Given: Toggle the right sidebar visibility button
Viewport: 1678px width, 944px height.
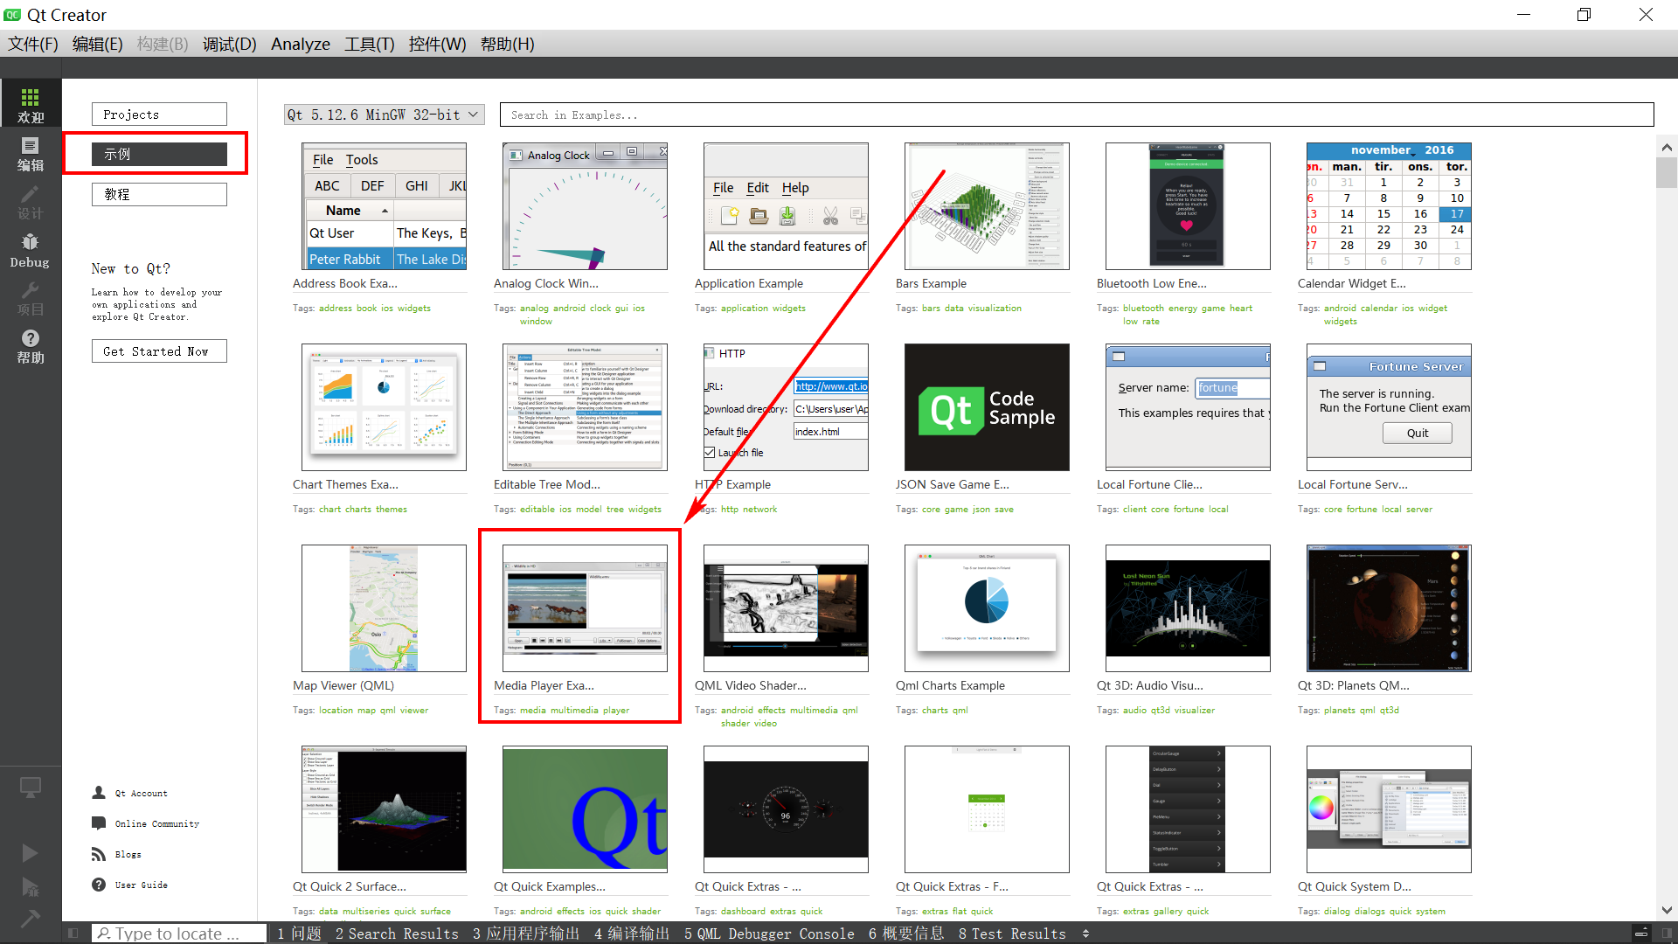Looking at the screenshot, I should [1665, 934].
